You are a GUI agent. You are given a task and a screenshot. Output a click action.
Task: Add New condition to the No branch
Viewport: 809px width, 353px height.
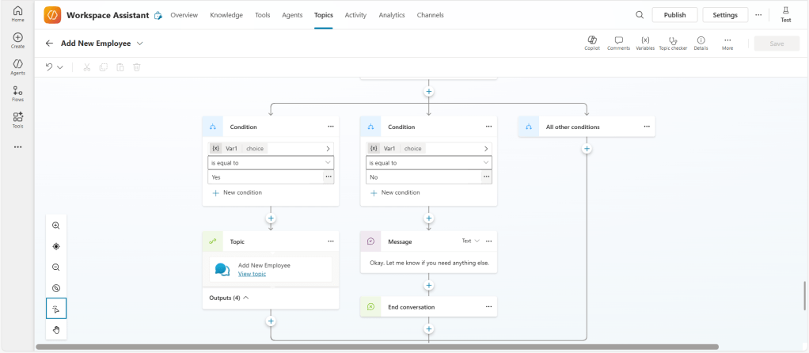(394, 192)
